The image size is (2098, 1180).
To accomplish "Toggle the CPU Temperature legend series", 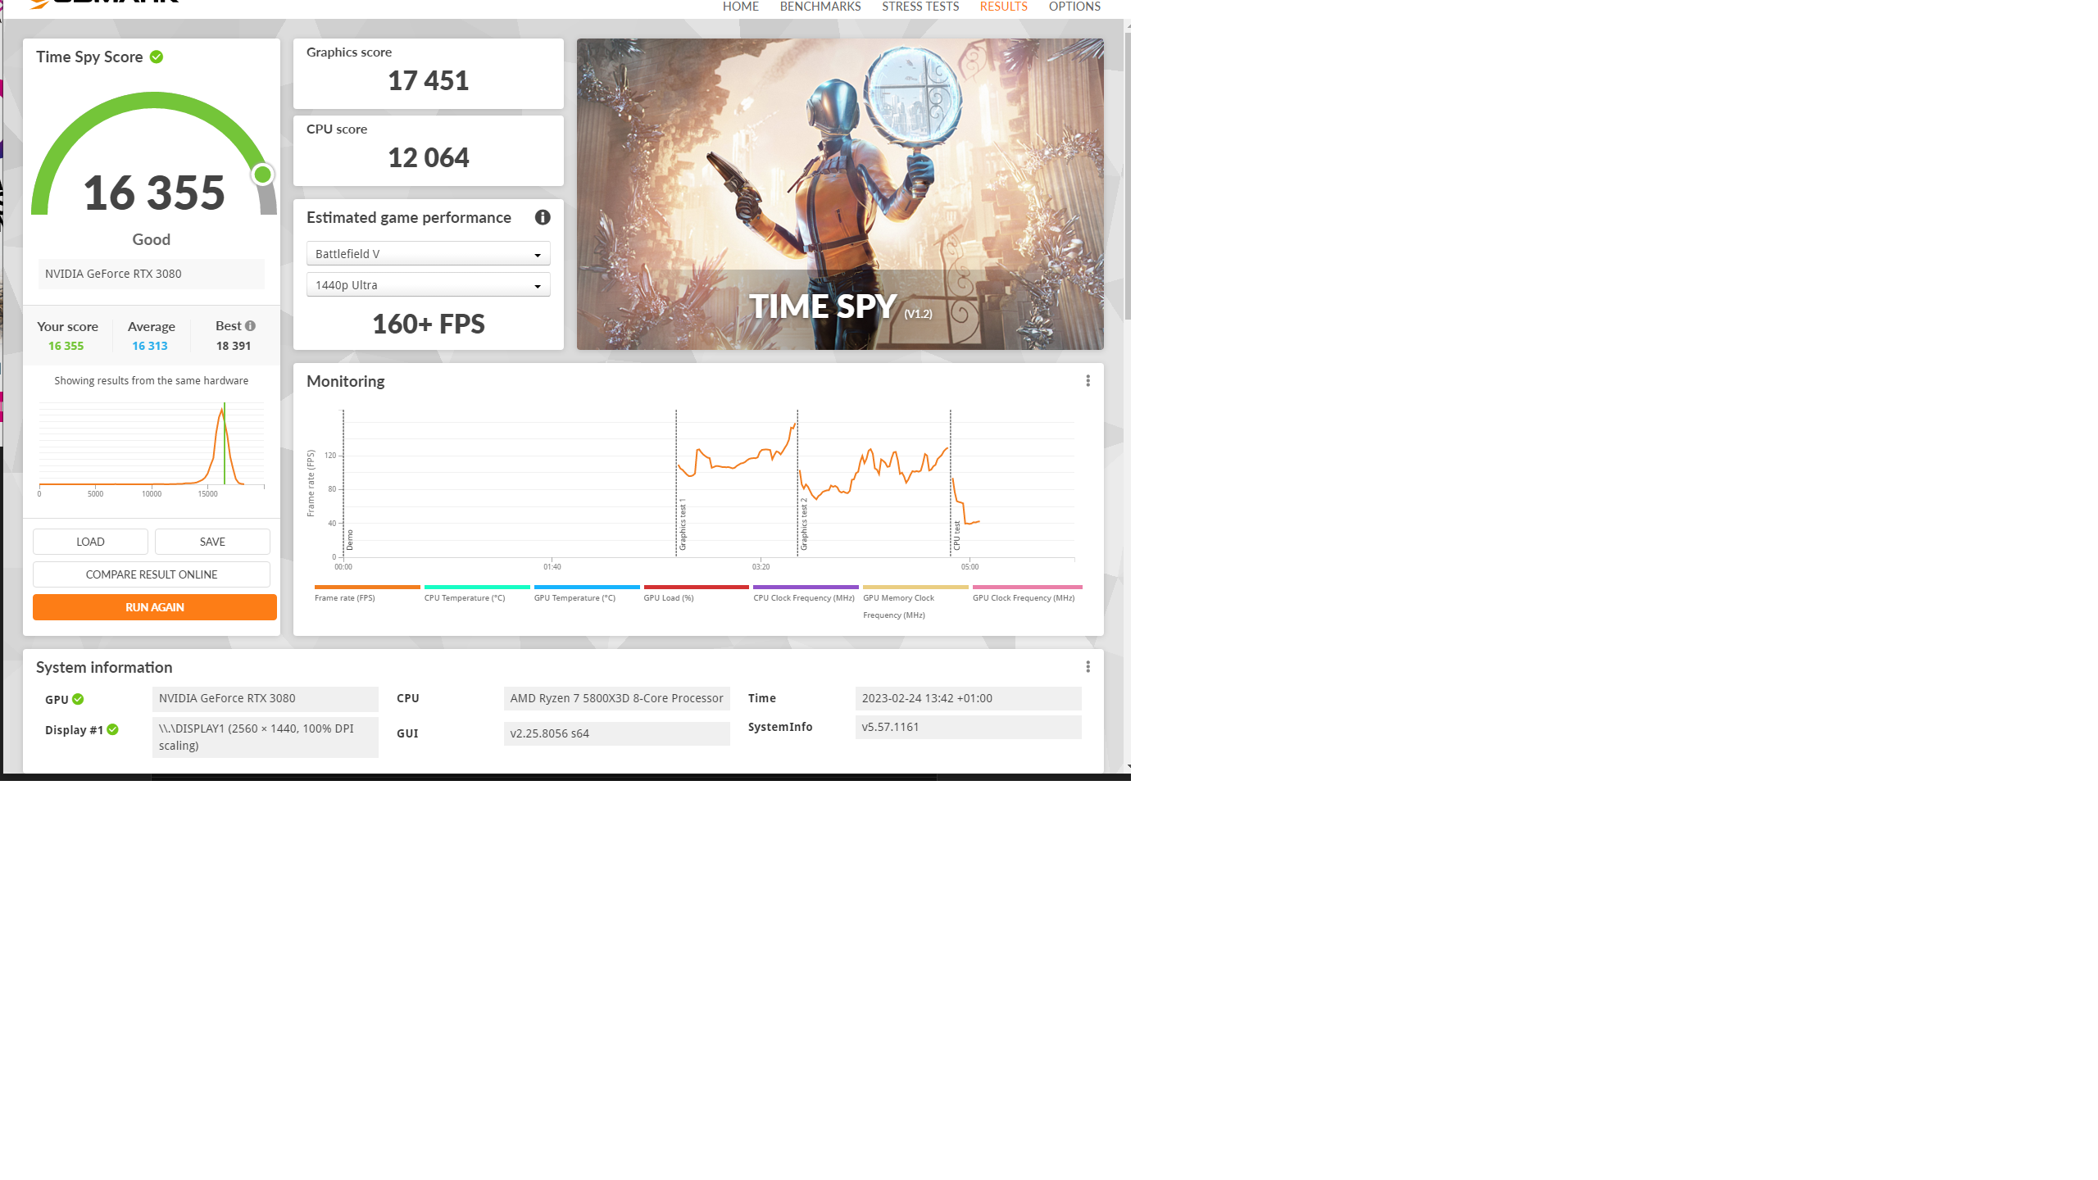I will point(464,597).
